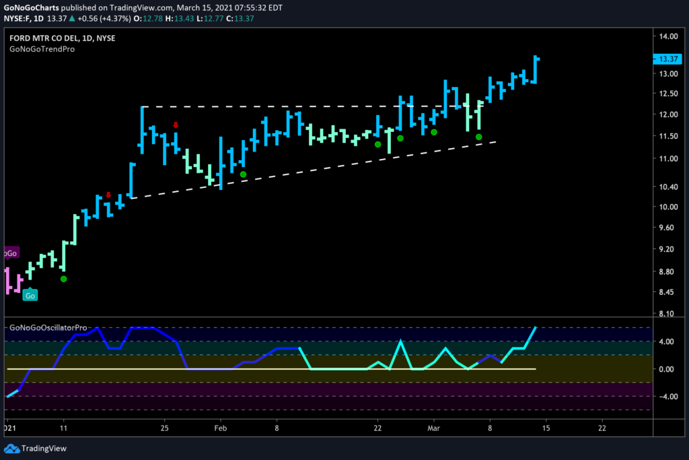Click the latest price bar near 13.37
This screenshot has height=460, width=689.
coord(536,69)
